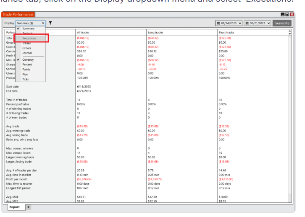This screenshot has width=305, height=217.
Task: Select the checked Currency unit option
Action: (28, 59)
